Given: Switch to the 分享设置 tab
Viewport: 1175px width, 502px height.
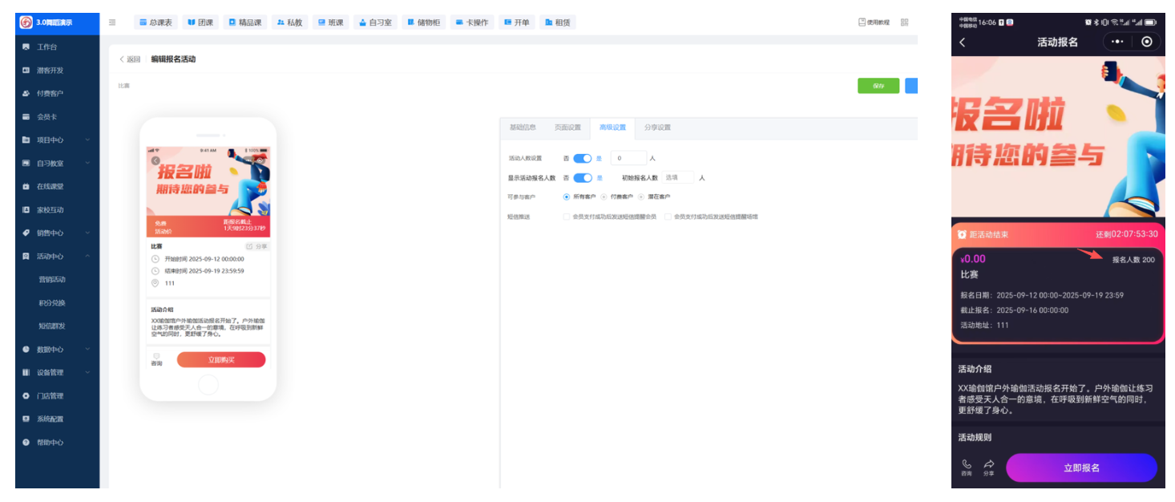Looking at the screenshot, I should (657, 128).
